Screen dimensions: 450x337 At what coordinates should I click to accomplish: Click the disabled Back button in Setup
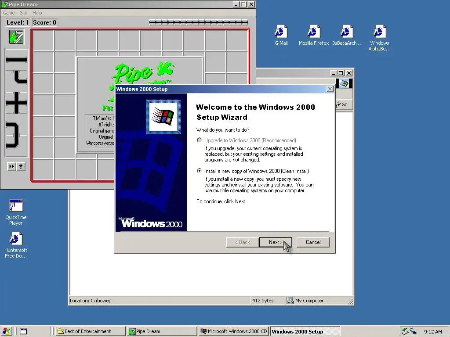click(x=243, y=242)
